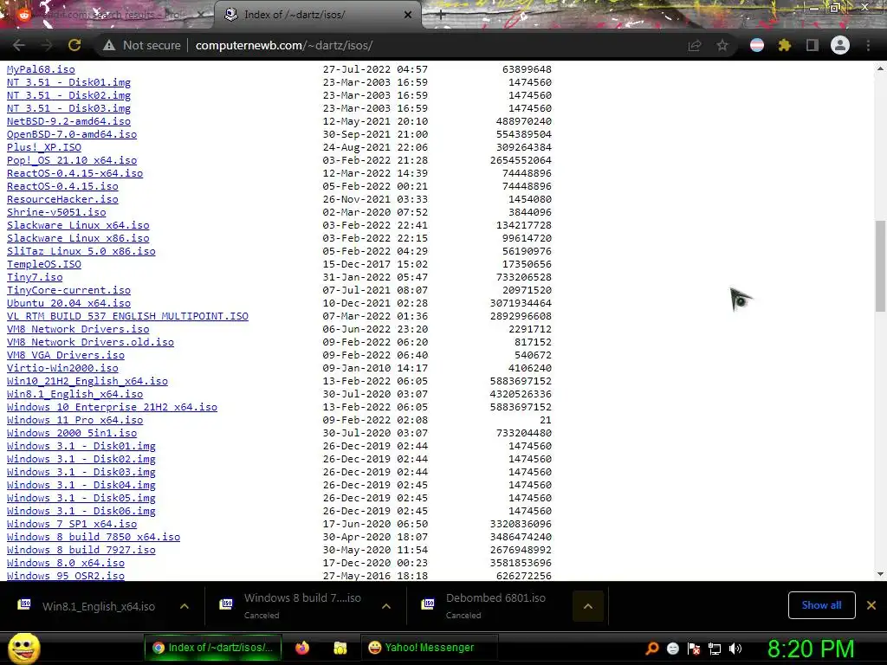Close the downloads bar

click(x=871, y=605)
